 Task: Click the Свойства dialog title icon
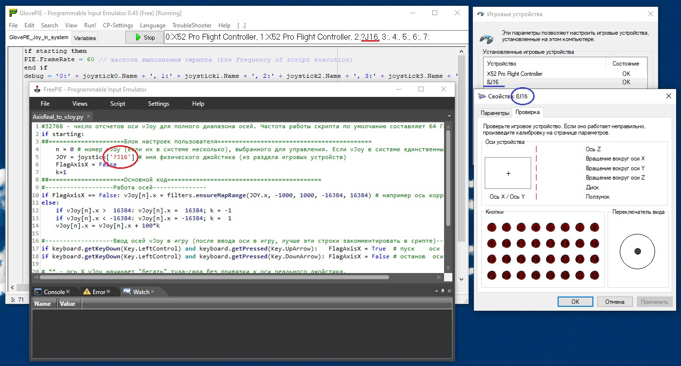[481, 96]
